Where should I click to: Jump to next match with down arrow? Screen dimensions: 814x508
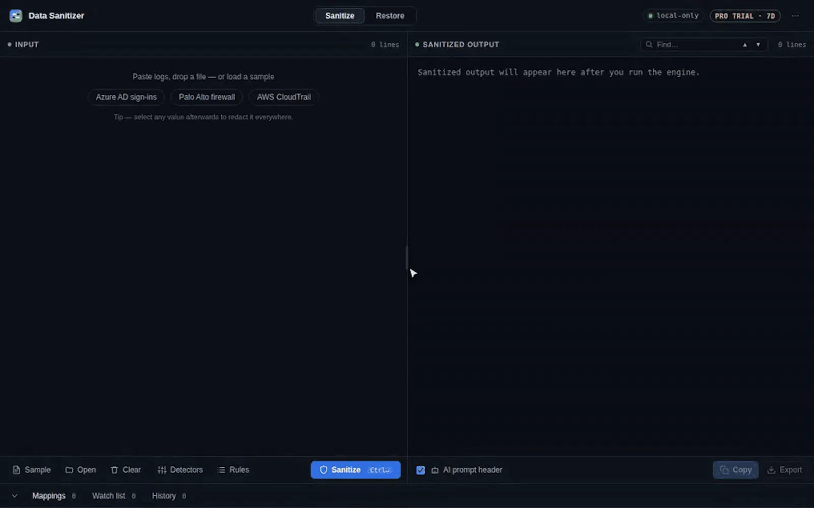[x=758, y=45]
